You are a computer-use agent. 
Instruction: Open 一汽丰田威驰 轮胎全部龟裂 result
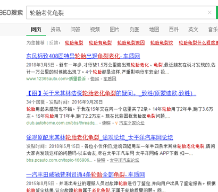86,174
